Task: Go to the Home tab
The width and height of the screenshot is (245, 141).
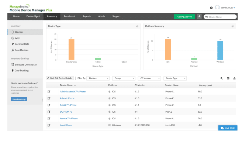Action: pos(16,16)
